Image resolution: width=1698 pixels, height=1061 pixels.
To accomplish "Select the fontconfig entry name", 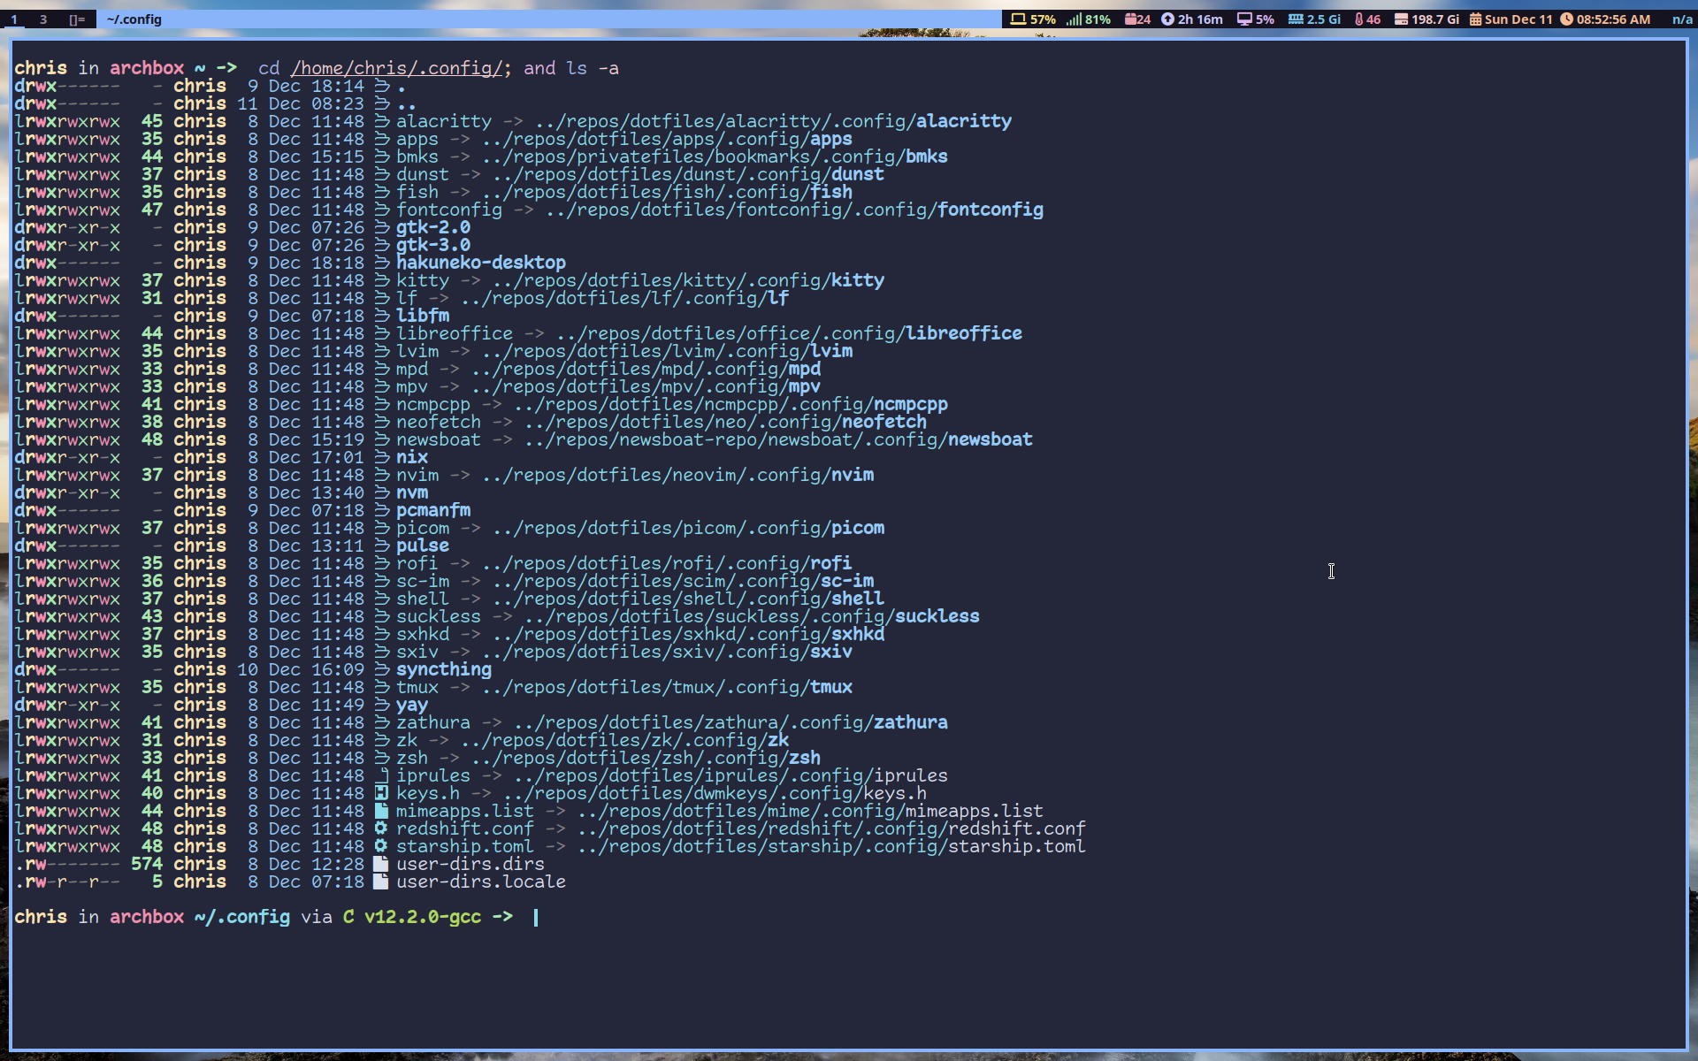I will 449,210.
